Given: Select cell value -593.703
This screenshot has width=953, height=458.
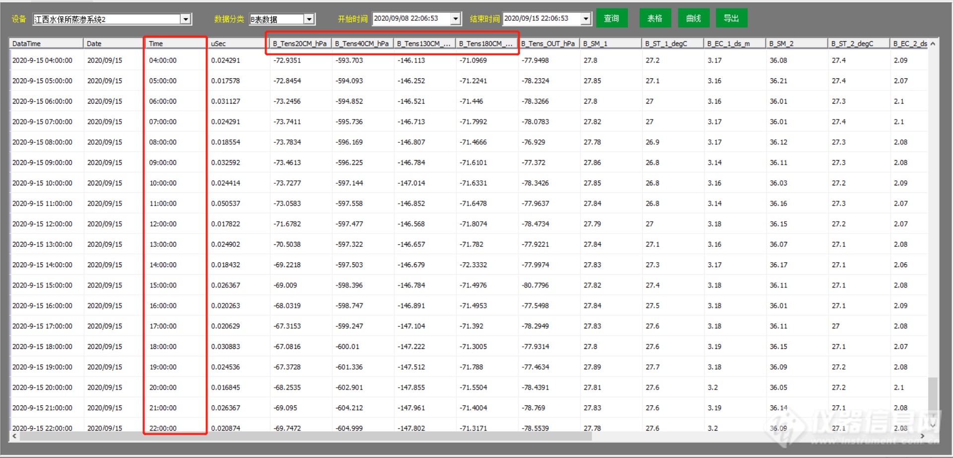Looking at the screenshot, I should tap(349, 60).
